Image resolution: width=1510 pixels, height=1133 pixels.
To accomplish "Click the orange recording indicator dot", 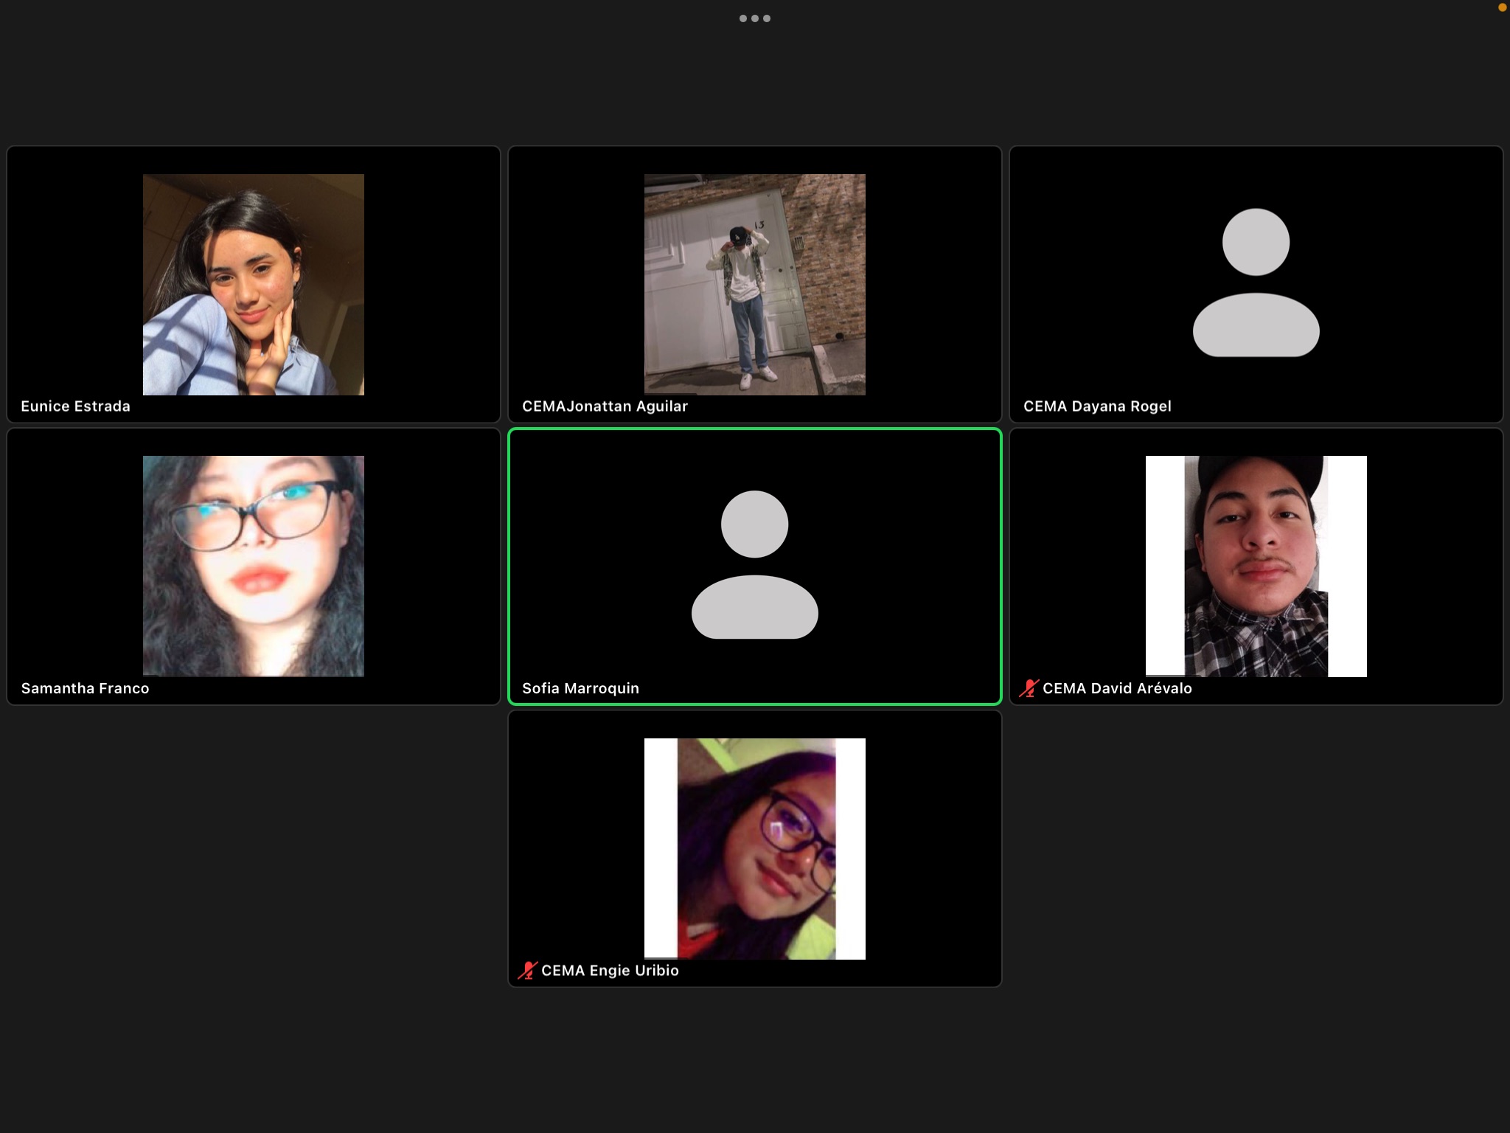I will 1502,7.
